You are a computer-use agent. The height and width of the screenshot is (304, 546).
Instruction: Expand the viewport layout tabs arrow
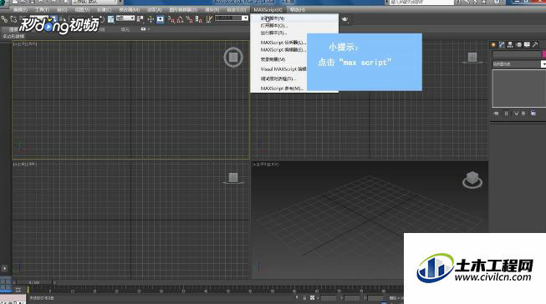click(4, 269)
